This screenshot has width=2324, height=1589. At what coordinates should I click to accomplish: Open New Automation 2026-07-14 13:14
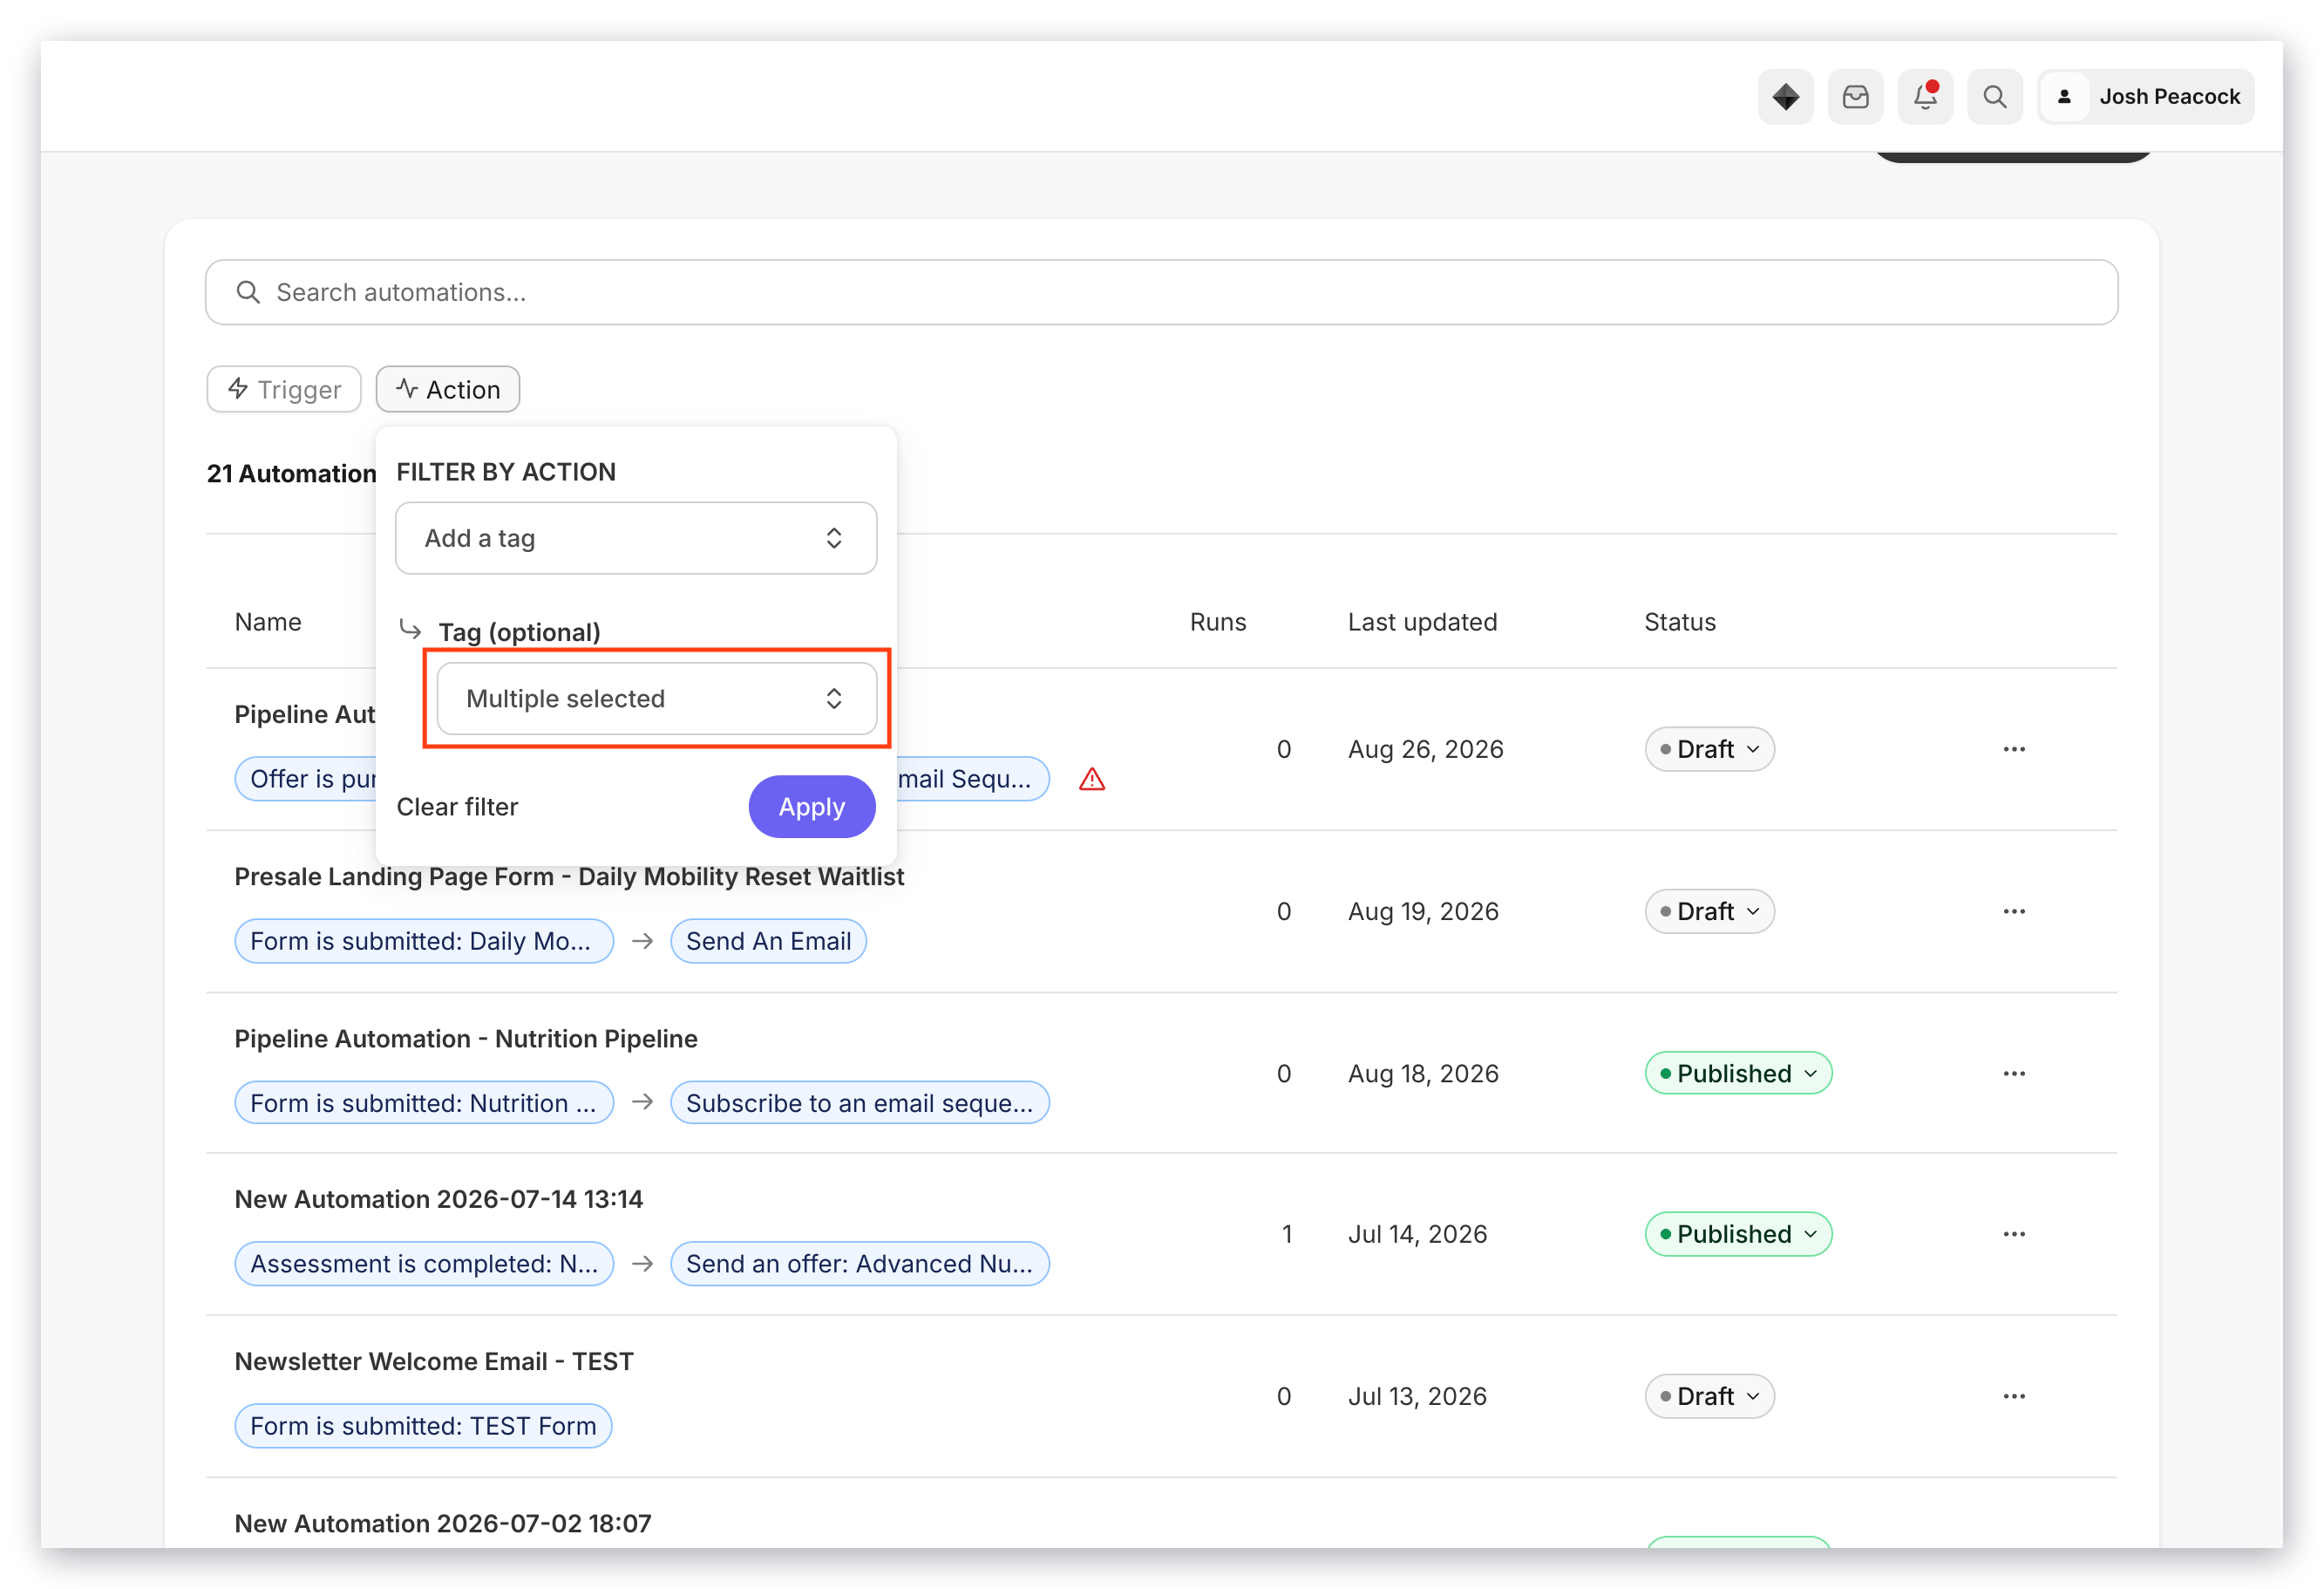[439, 1199]
